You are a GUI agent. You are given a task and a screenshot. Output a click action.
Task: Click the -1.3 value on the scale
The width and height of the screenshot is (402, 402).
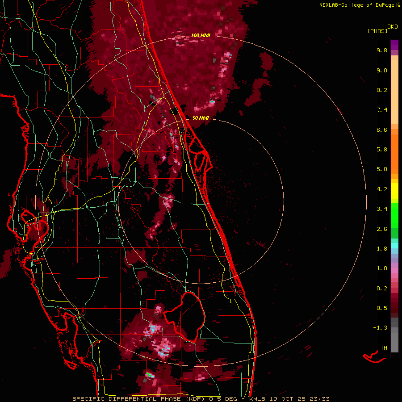[380, 328]
